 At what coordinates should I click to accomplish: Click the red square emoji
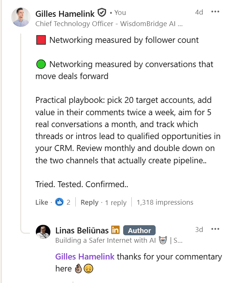(x=41, y=40)
